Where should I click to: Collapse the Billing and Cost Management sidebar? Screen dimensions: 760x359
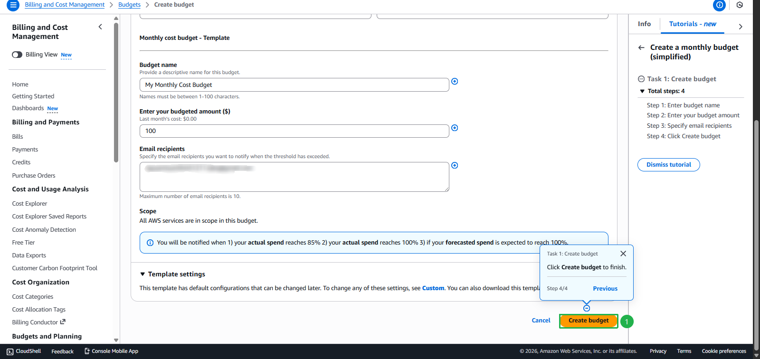click(x=100, y=27)
